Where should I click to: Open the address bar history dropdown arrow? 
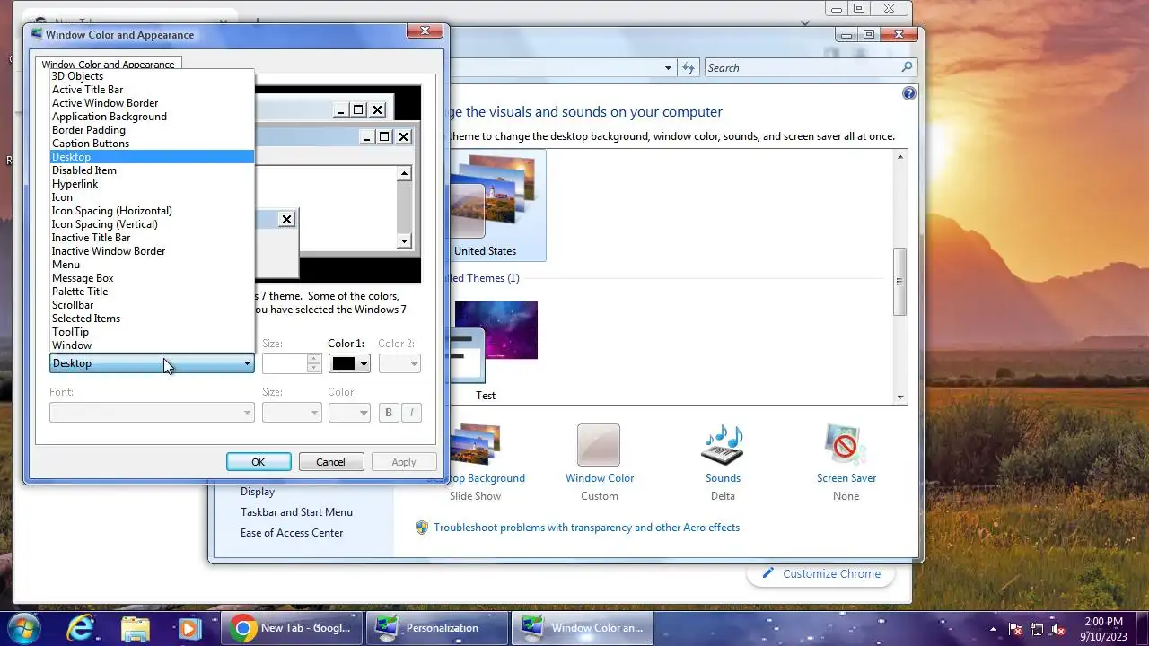pos(668,67)
